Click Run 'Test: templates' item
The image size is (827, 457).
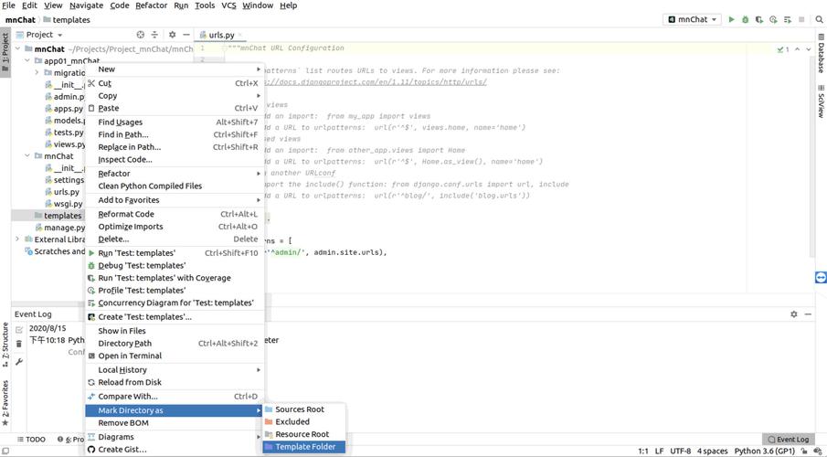point(175,253)
